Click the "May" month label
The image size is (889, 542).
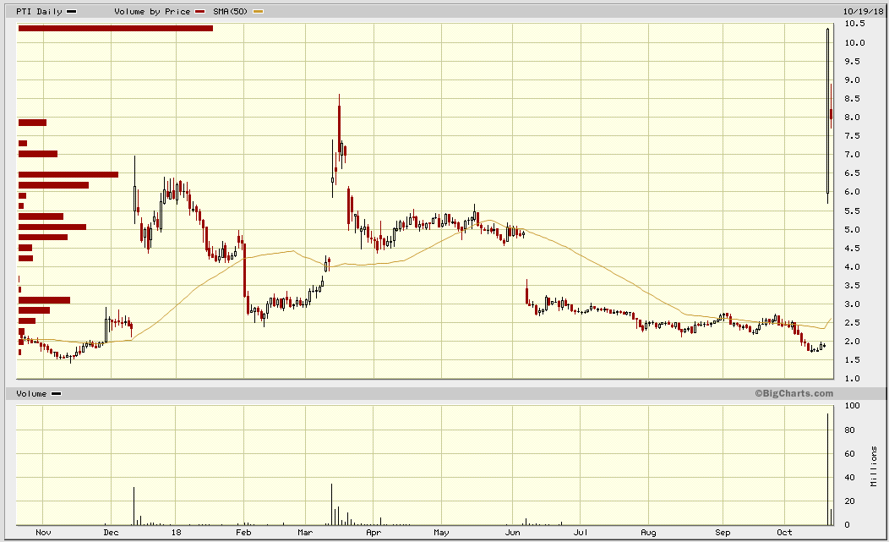(x=441, y=533)
